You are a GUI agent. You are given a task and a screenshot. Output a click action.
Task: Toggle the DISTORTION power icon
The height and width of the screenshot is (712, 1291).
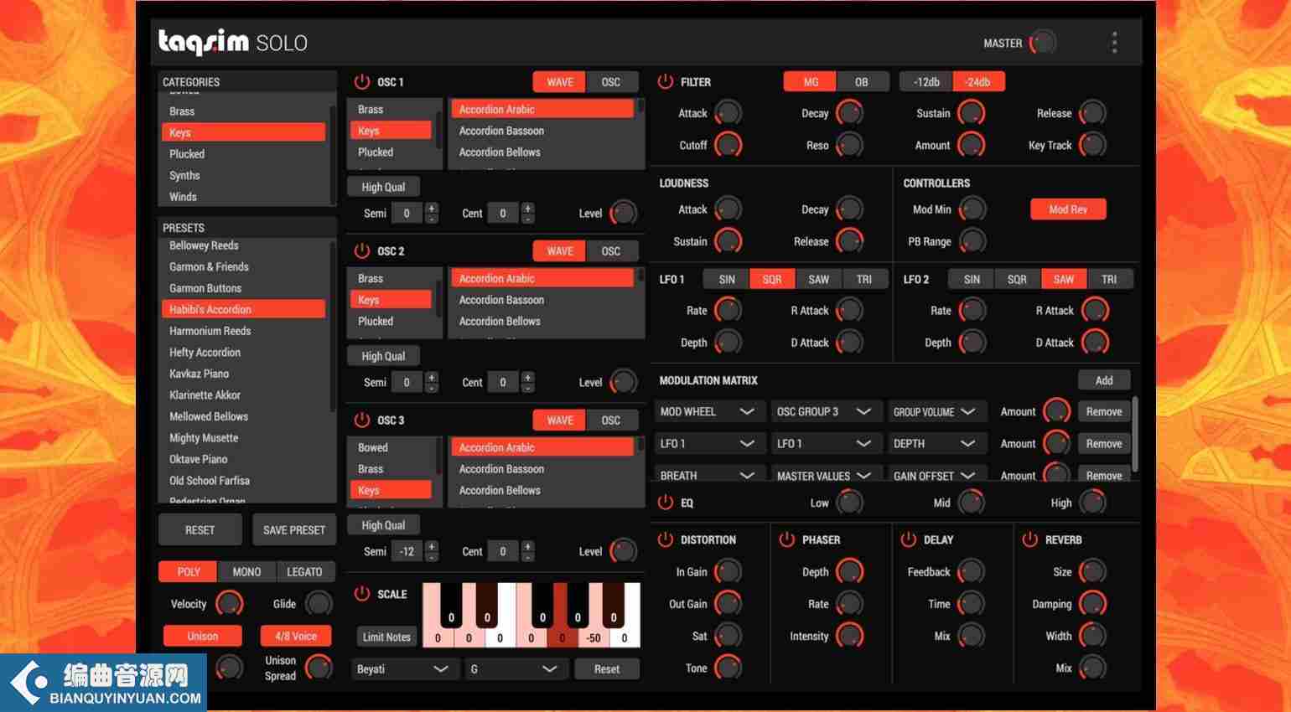(665, 540)
